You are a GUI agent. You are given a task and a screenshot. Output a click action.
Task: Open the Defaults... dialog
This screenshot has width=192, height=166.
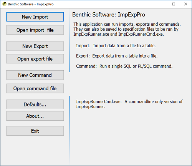(x=35, y=104)
